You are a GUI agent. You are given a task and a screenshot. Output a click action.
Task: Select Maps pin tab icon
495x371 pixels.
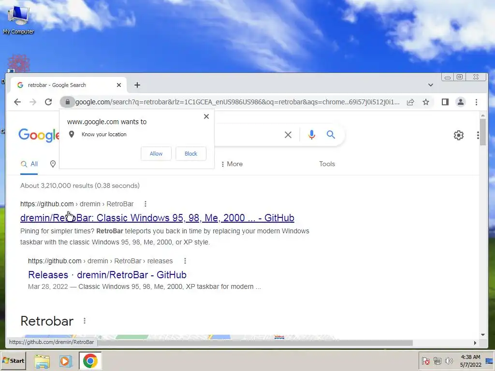point(53,164)
